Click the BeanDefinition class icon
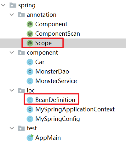This screenshot has width=126, height=142. click(30, 100)
